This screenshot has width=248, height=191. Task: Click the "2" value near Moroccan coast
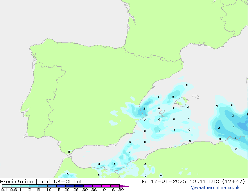[x=114, y=164]
